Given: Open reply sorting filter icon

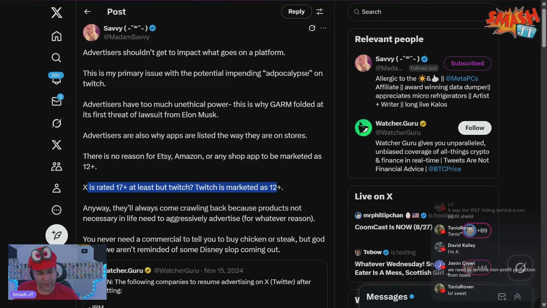Looking at the screenshot, I should [320, 12].
